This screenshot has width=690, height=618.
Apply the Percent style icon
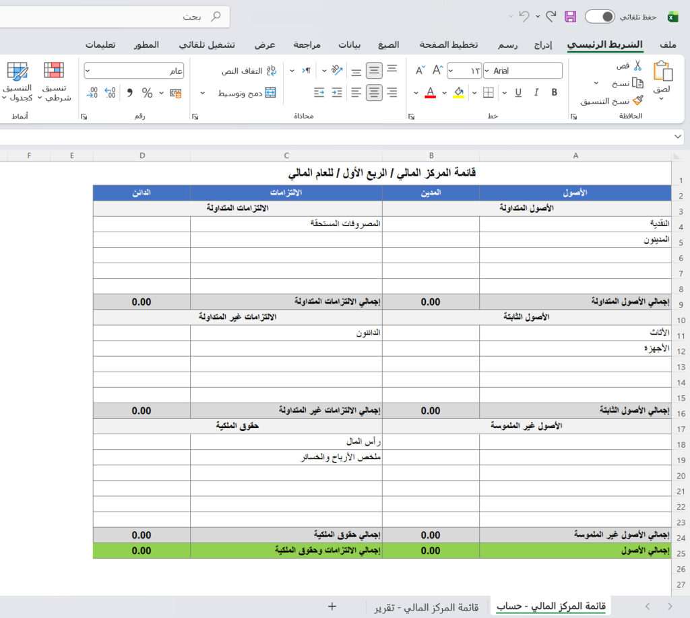tap(147, 92)
